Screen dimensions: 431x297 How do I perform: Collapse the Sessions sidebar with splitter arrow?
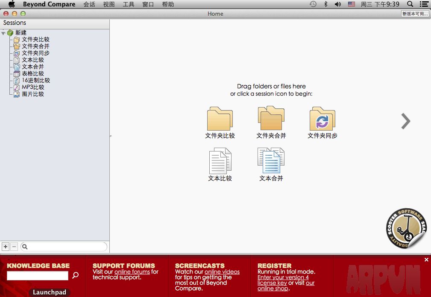[x=111, y=136]
